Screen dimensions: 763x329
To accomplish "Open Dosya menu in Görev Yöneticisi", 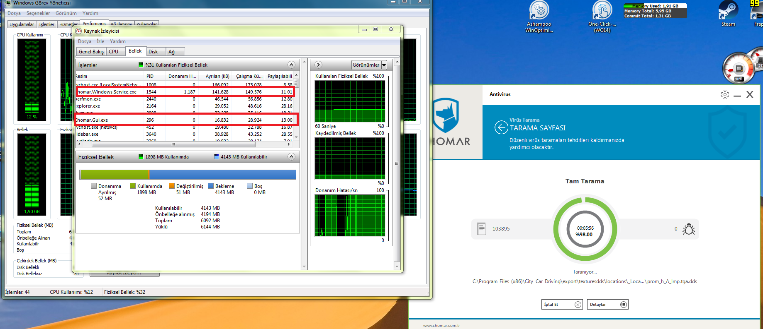I will click(x=14, y=13).
